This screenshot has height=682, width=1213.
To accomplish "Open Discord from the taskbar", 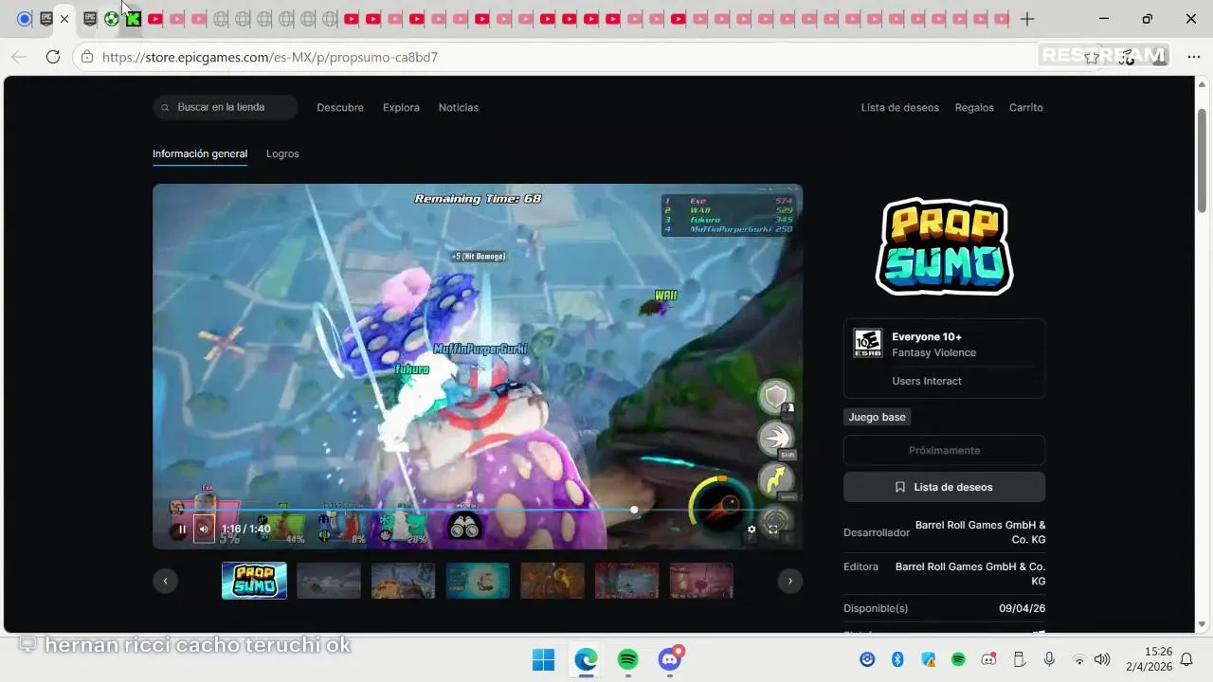I will [670, 658].
